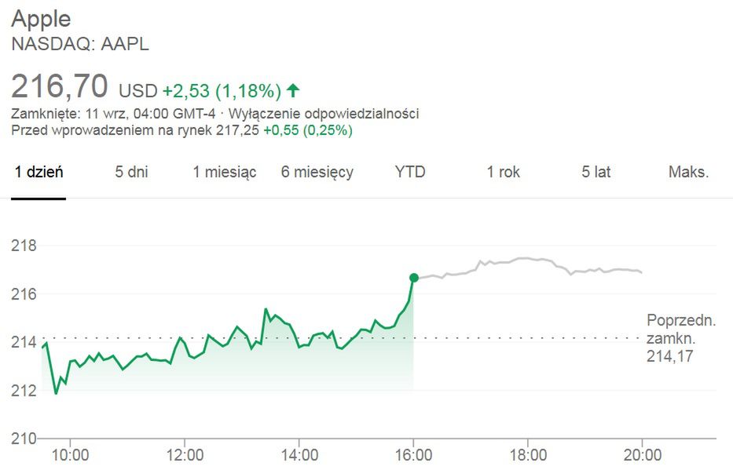The height and width of the screenshot is (470, 733).
Task: Click the green up arrow icon
Action: click(293, 89)
